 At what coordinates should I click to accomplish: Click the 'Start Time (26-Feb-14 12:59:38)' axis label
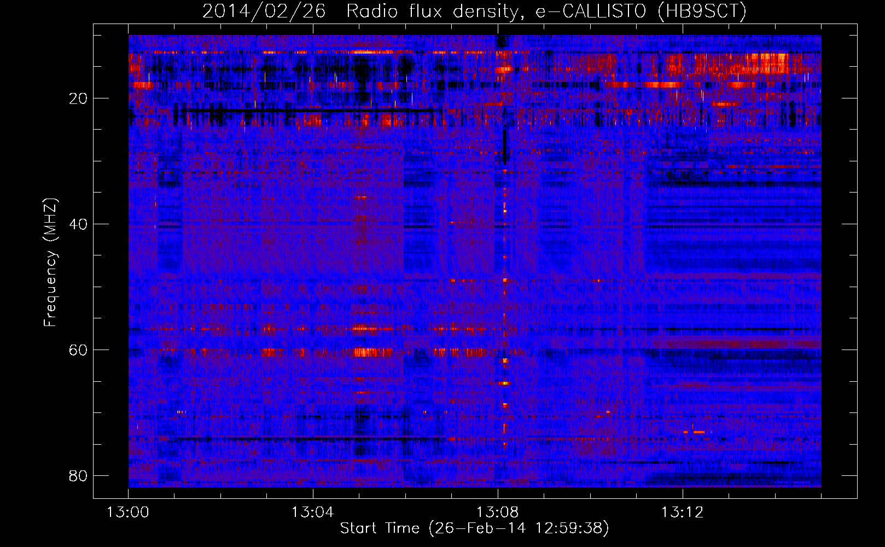474,528
